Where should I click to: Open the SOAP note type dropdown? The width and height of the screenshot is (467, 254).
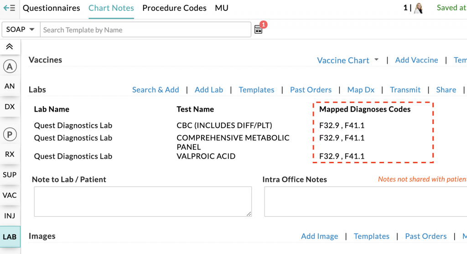tap(21, 30)
